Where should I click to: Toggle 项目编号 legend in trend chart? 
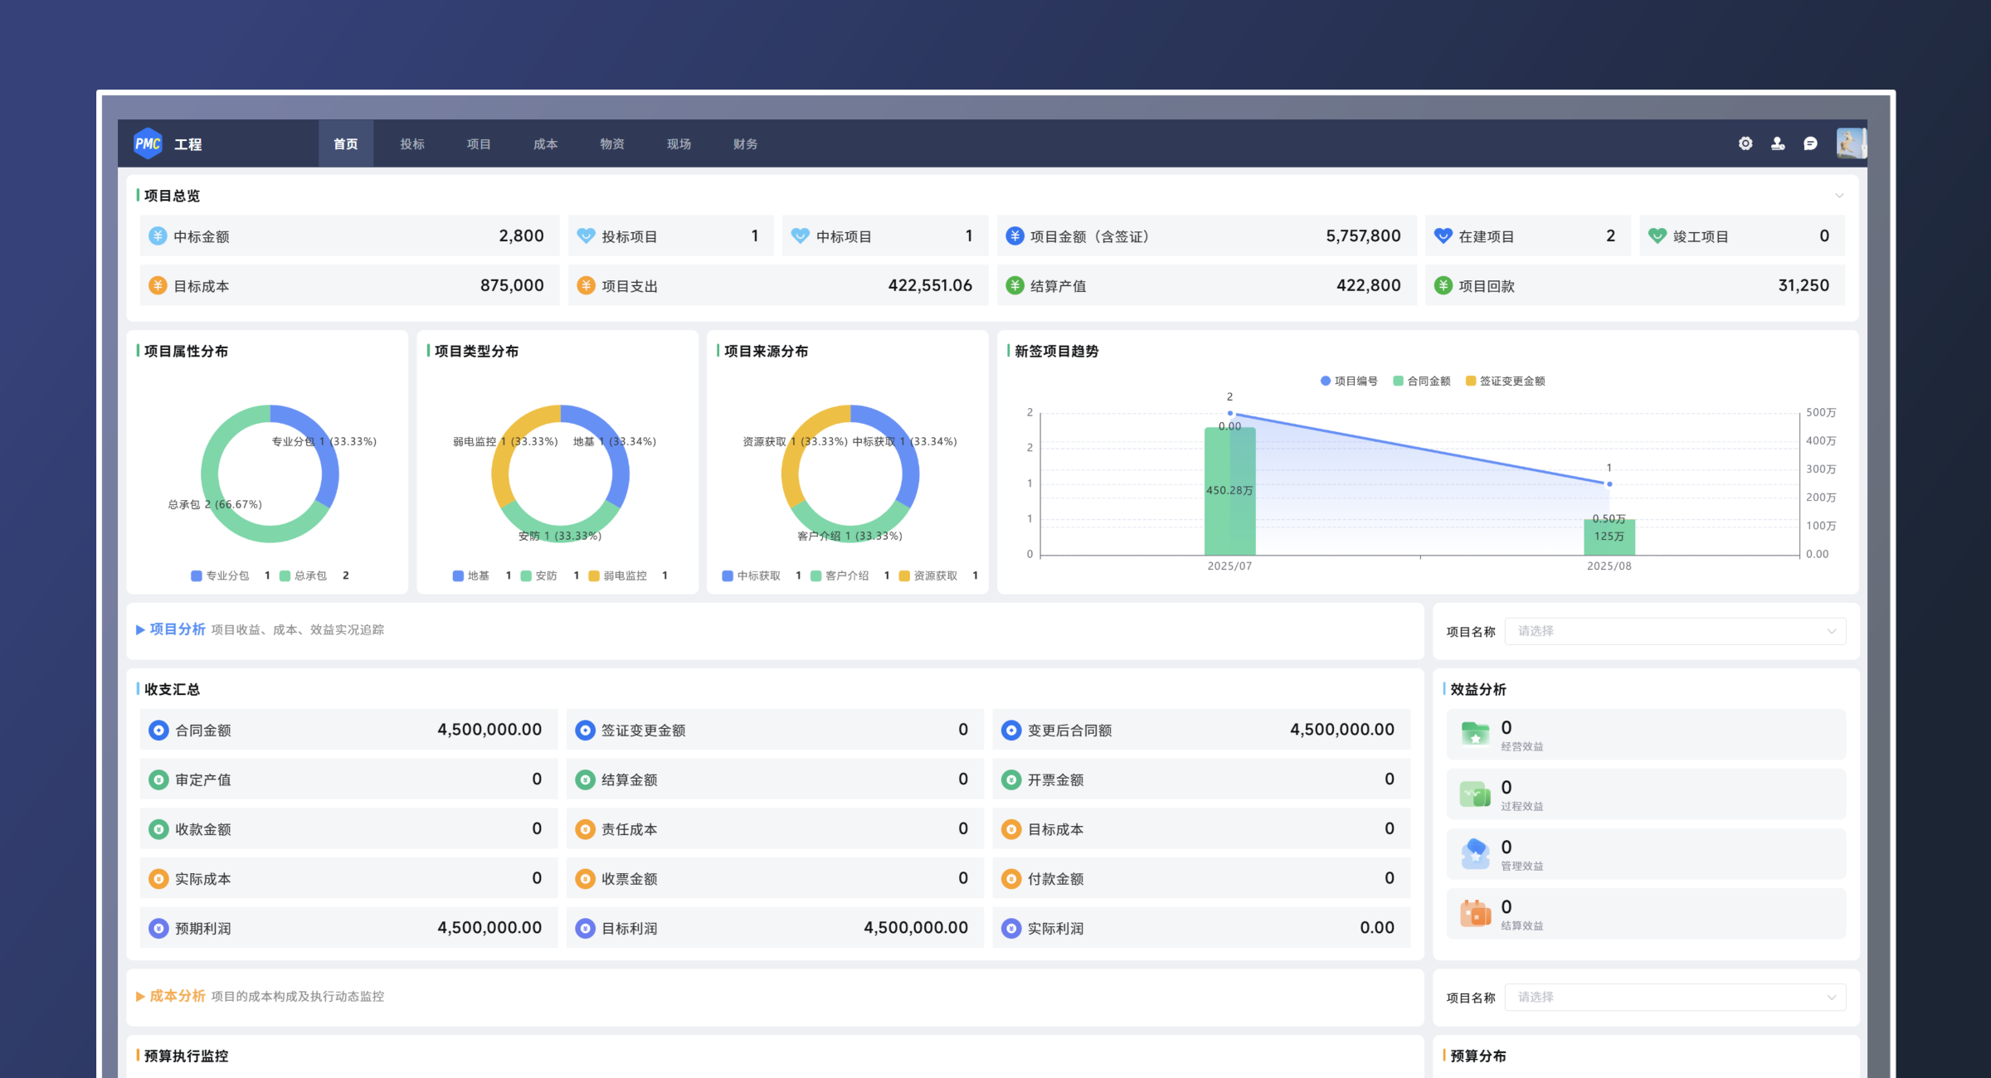click(1349, 381)
